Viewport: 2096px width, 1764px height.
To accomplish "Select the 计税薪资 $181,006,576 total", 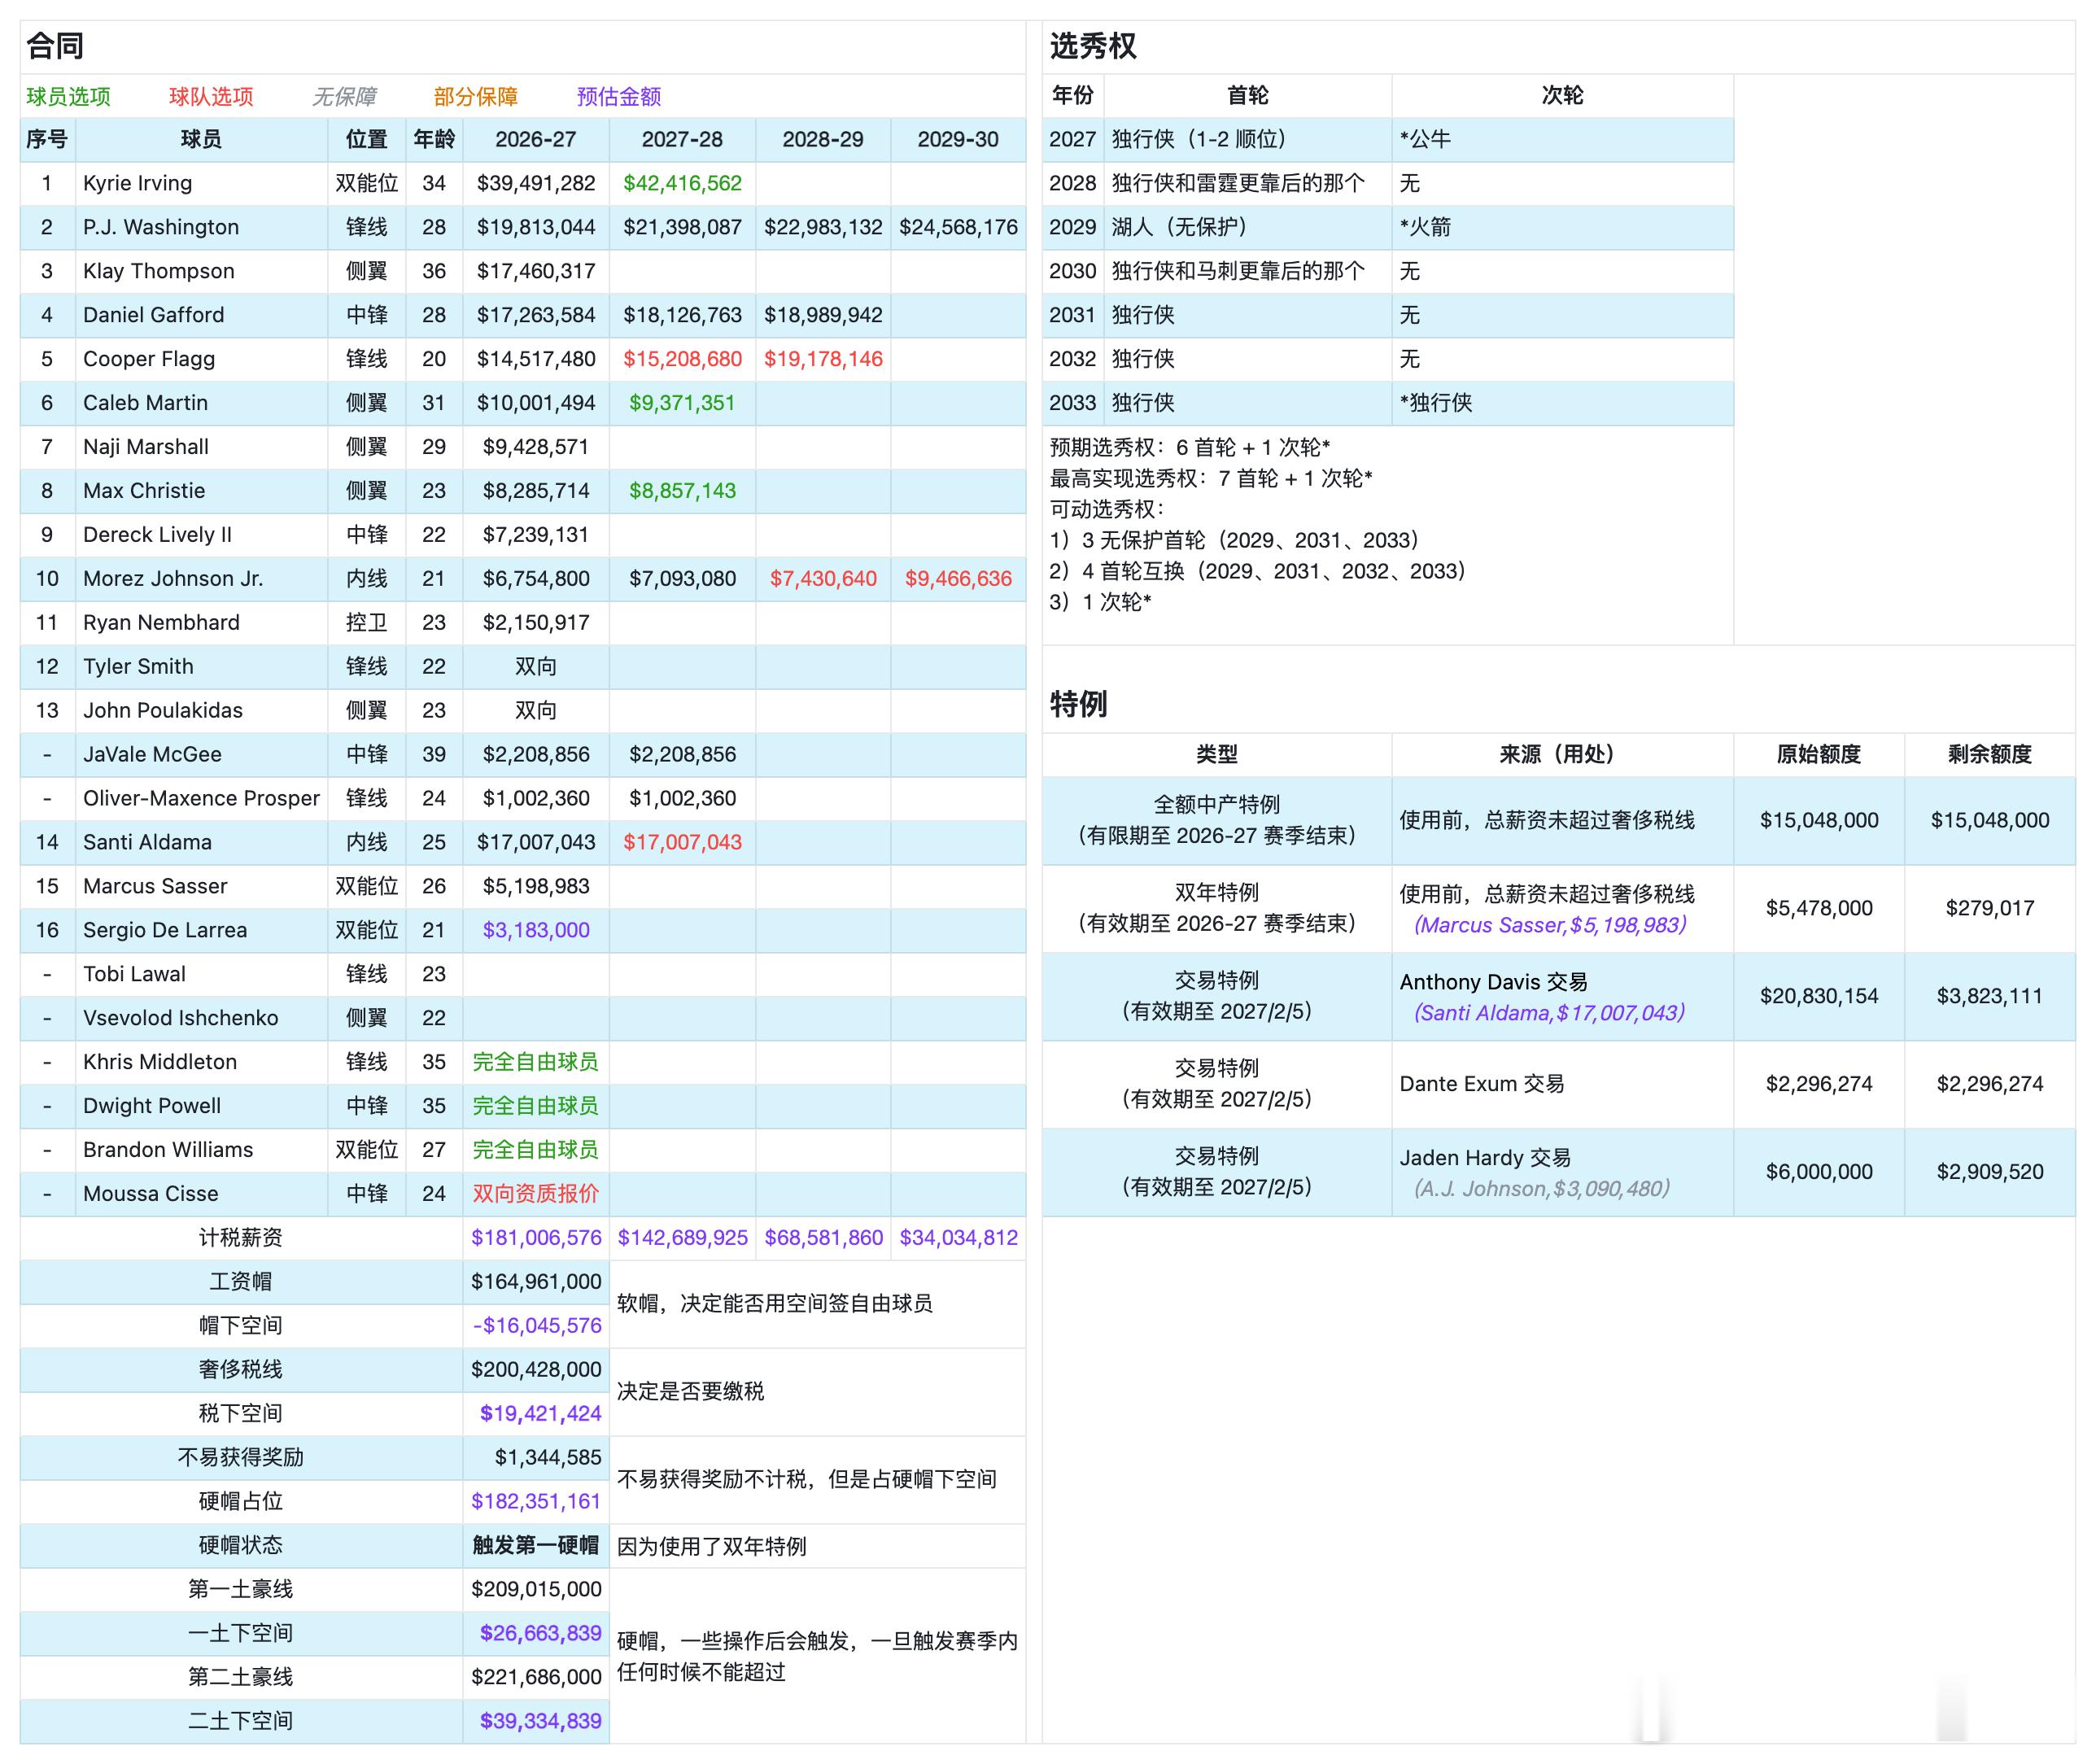I will click(x=536, y=1238).
